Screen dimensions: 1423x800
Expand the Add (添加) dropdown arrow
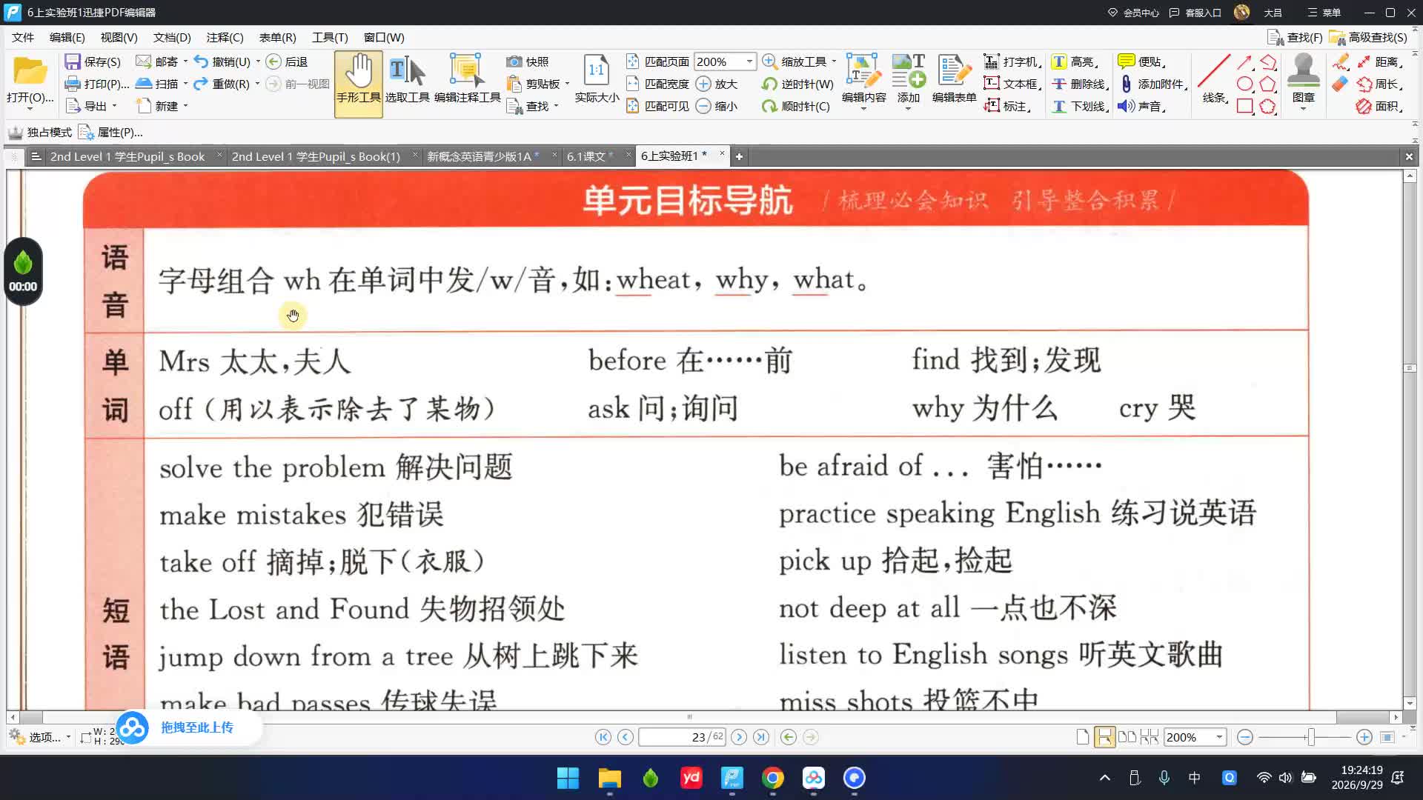[x=908, y=109]
